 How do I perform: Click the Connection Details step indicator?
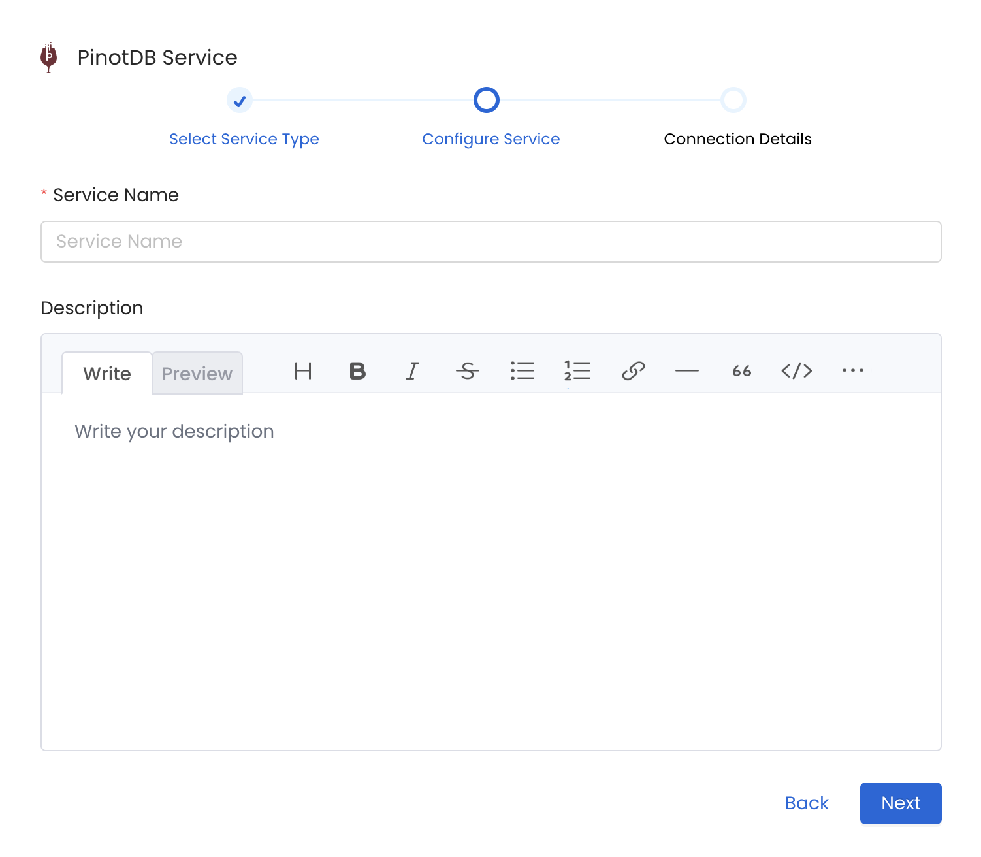733,100
